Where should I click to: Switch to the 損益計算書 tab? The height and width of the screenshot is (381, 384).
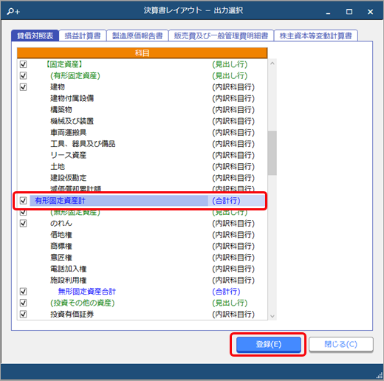click(x=83, y=35)
